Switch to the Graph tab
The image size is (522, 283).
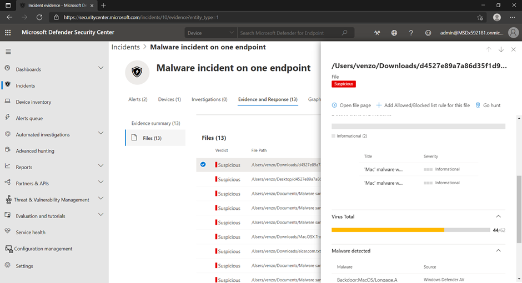[314, 99]
